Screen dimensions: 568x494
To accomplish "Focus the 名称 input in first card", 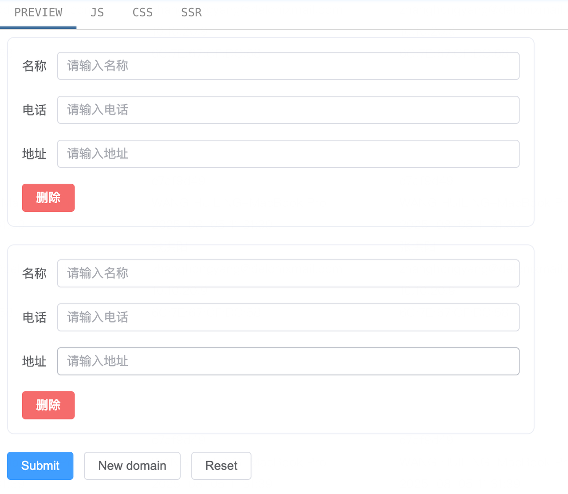I will [288, 66].
